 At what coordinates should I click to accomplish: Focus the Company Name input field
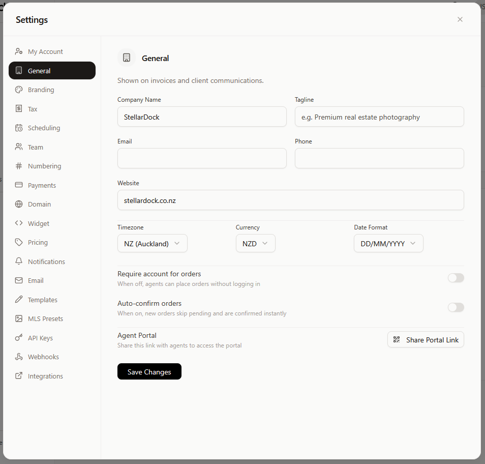tap(202, 117)
